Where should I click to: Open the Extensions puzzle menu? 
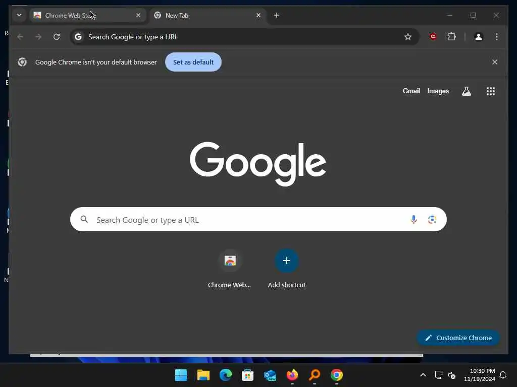pos(451,37)
